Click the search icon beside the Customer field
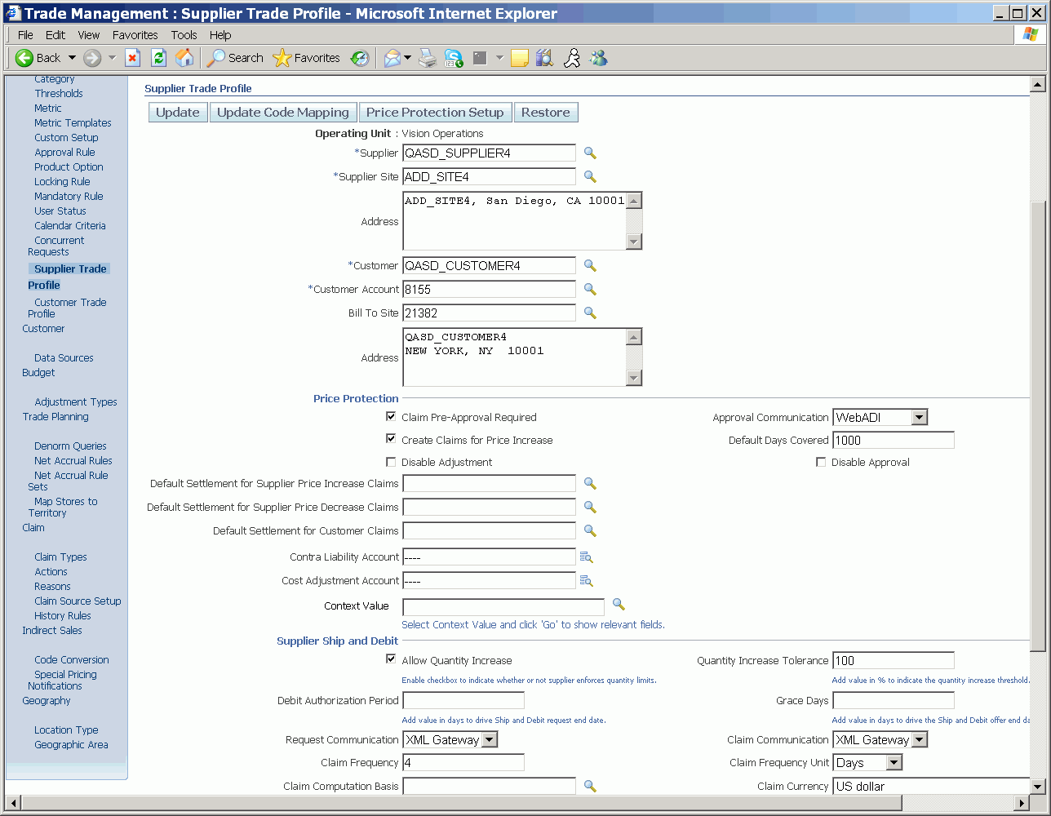Viewport: 1051px width, 816px height. tap(590, 266)
